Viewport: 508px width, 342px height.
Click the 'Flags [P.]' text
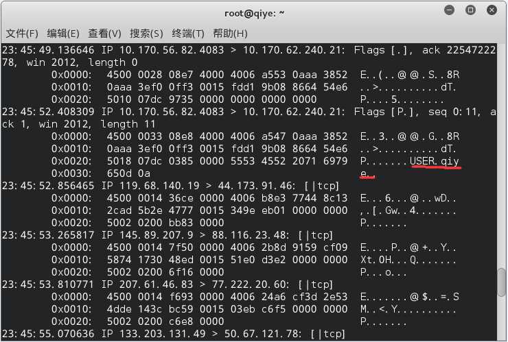point(386,112)
